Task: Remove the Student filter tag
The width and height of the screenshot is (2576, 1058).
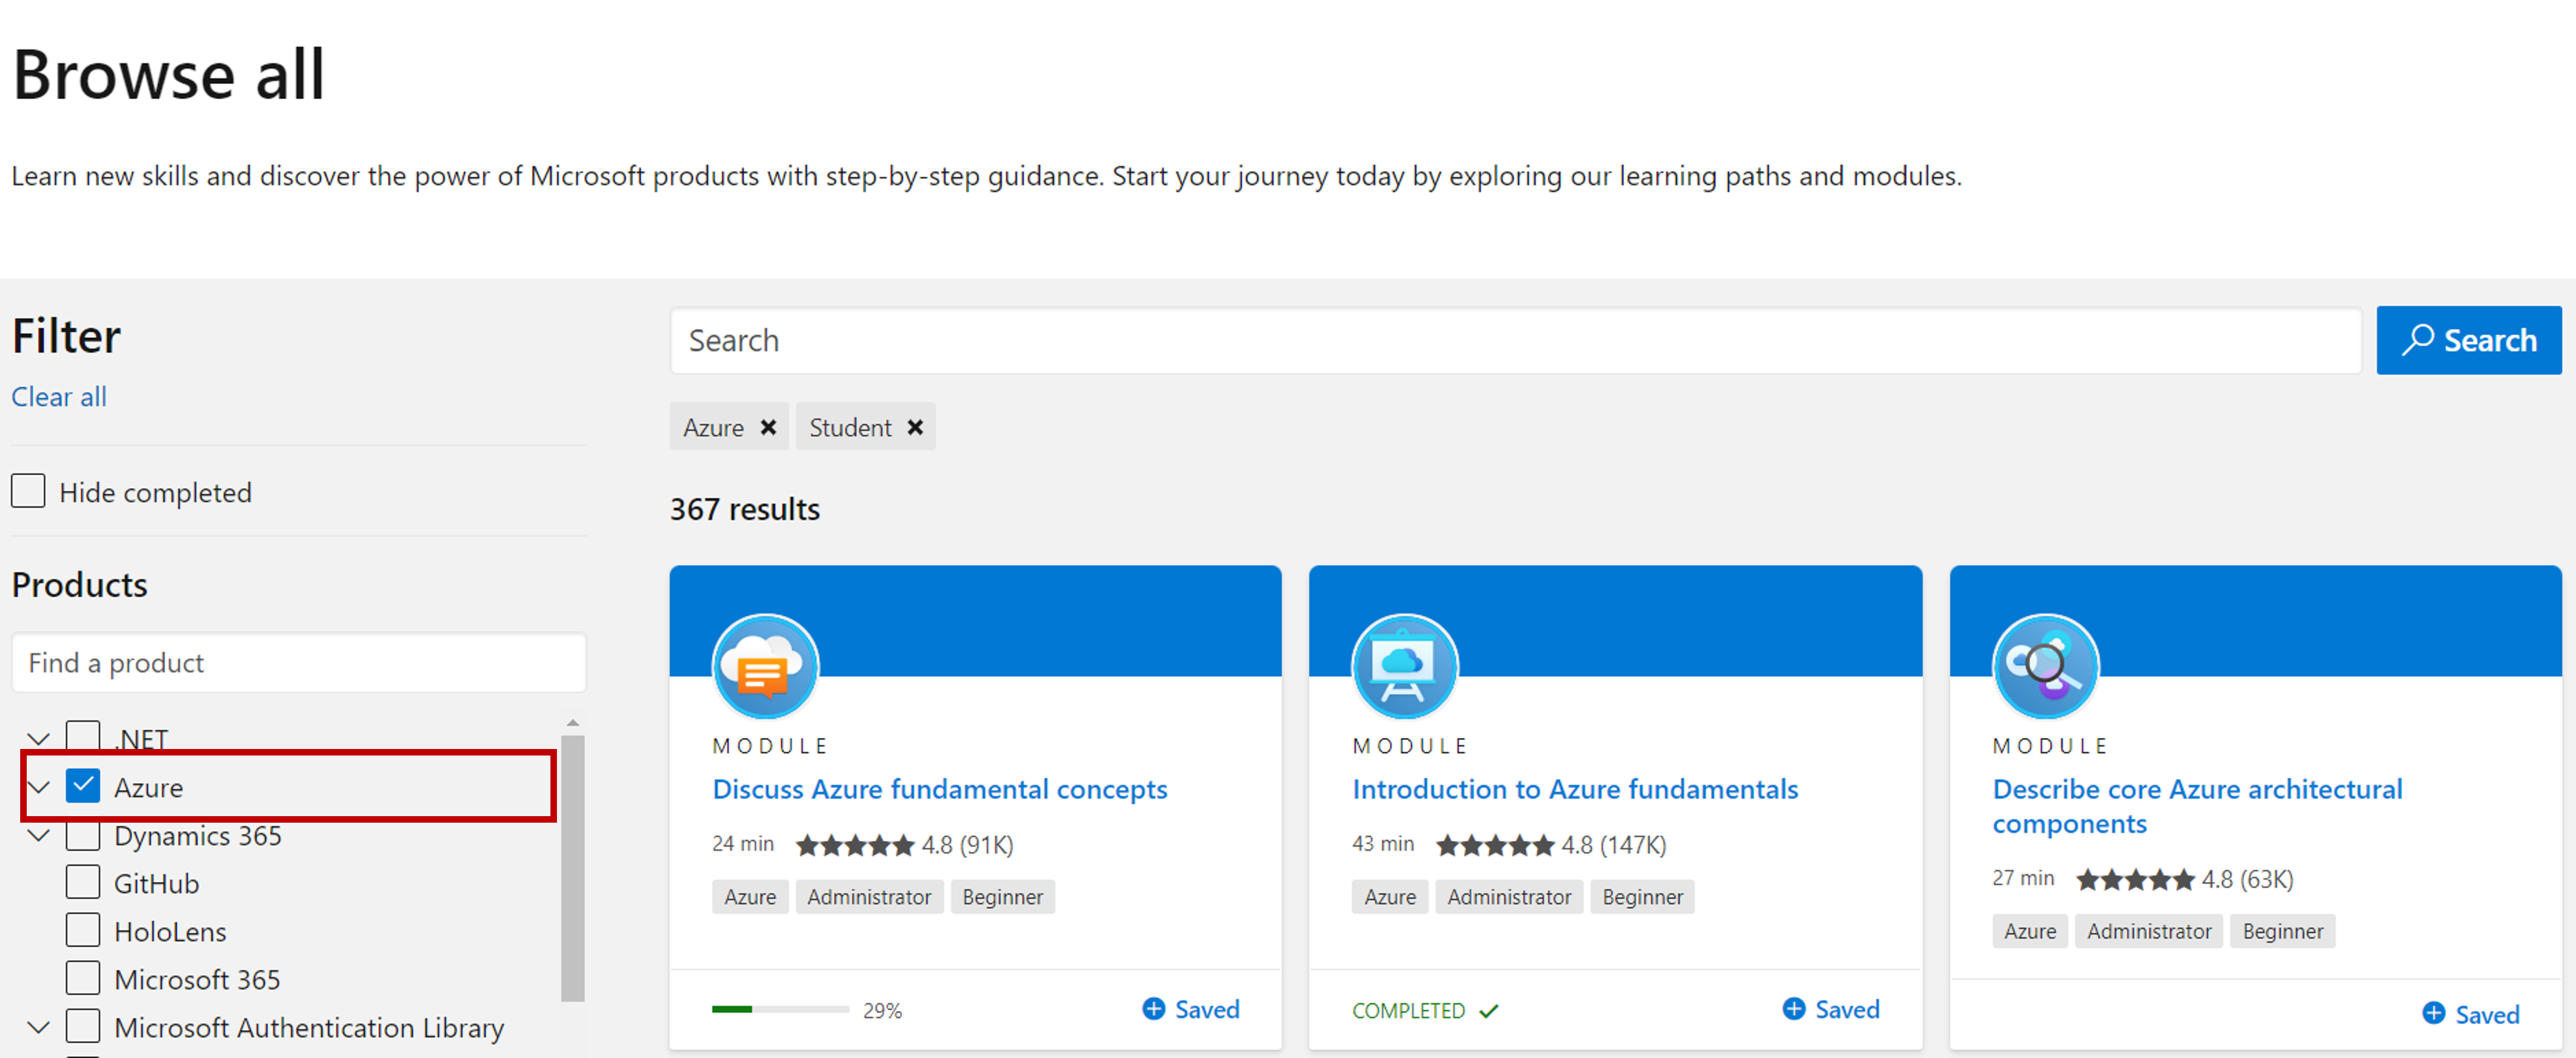Action: (915, 427)
